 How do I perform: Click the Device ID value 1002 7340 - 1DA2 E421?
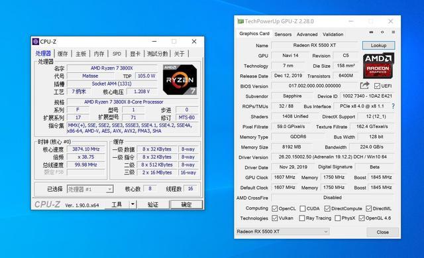[x=367, y=96]
